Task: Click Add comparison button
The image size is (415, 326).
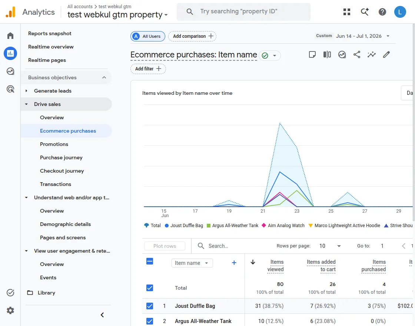Action: pos(192,36)
